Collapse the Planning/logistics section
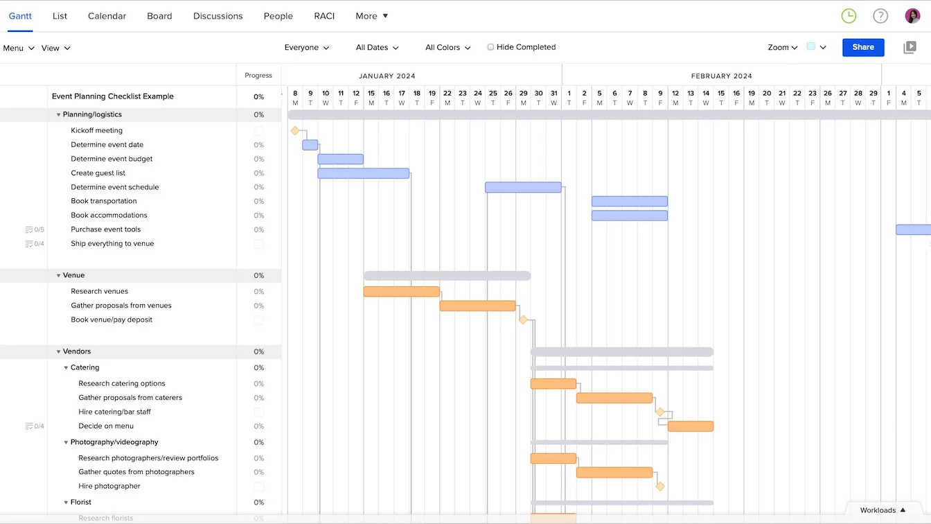931x524 pixels. [58, 114]
